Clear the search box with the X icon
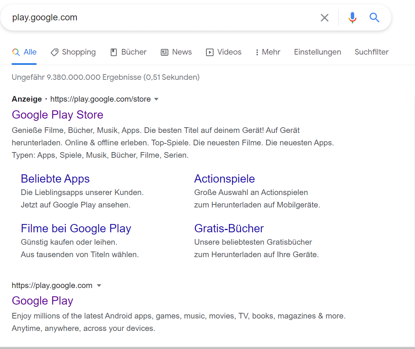 pos(325,18)
